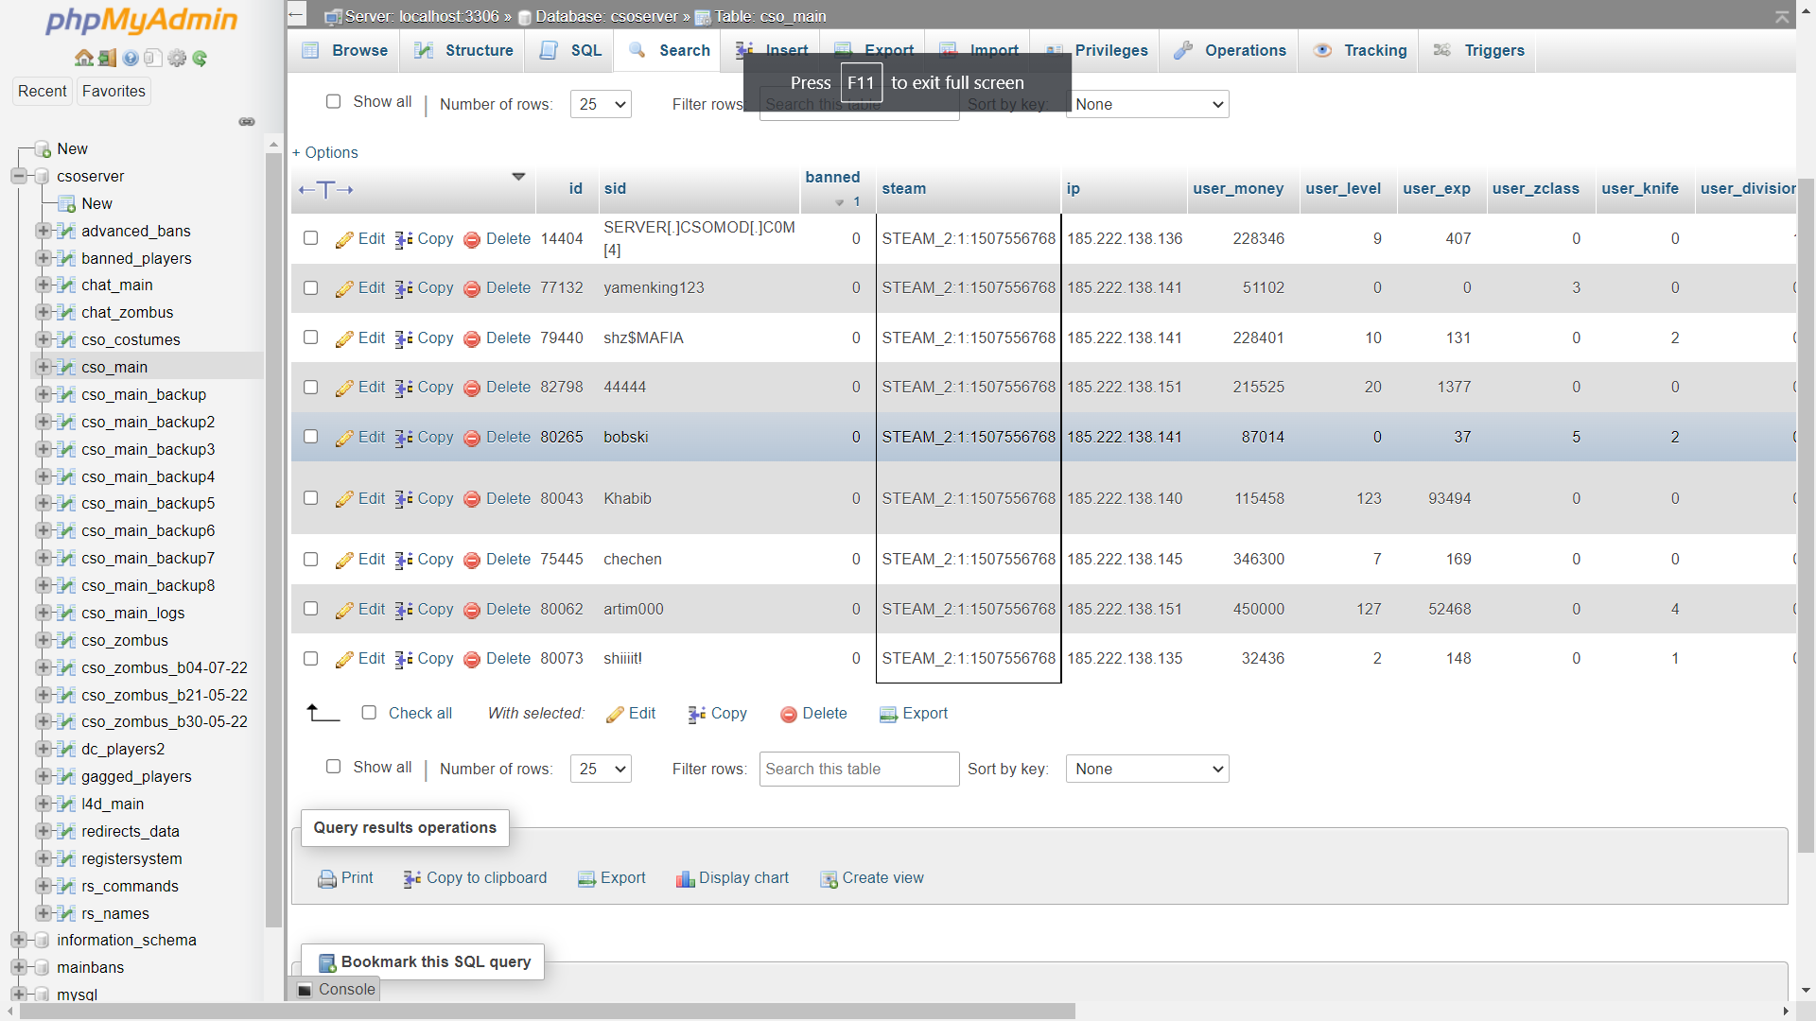
Task: Toggle the Check all checkbox
Action: 369,713
